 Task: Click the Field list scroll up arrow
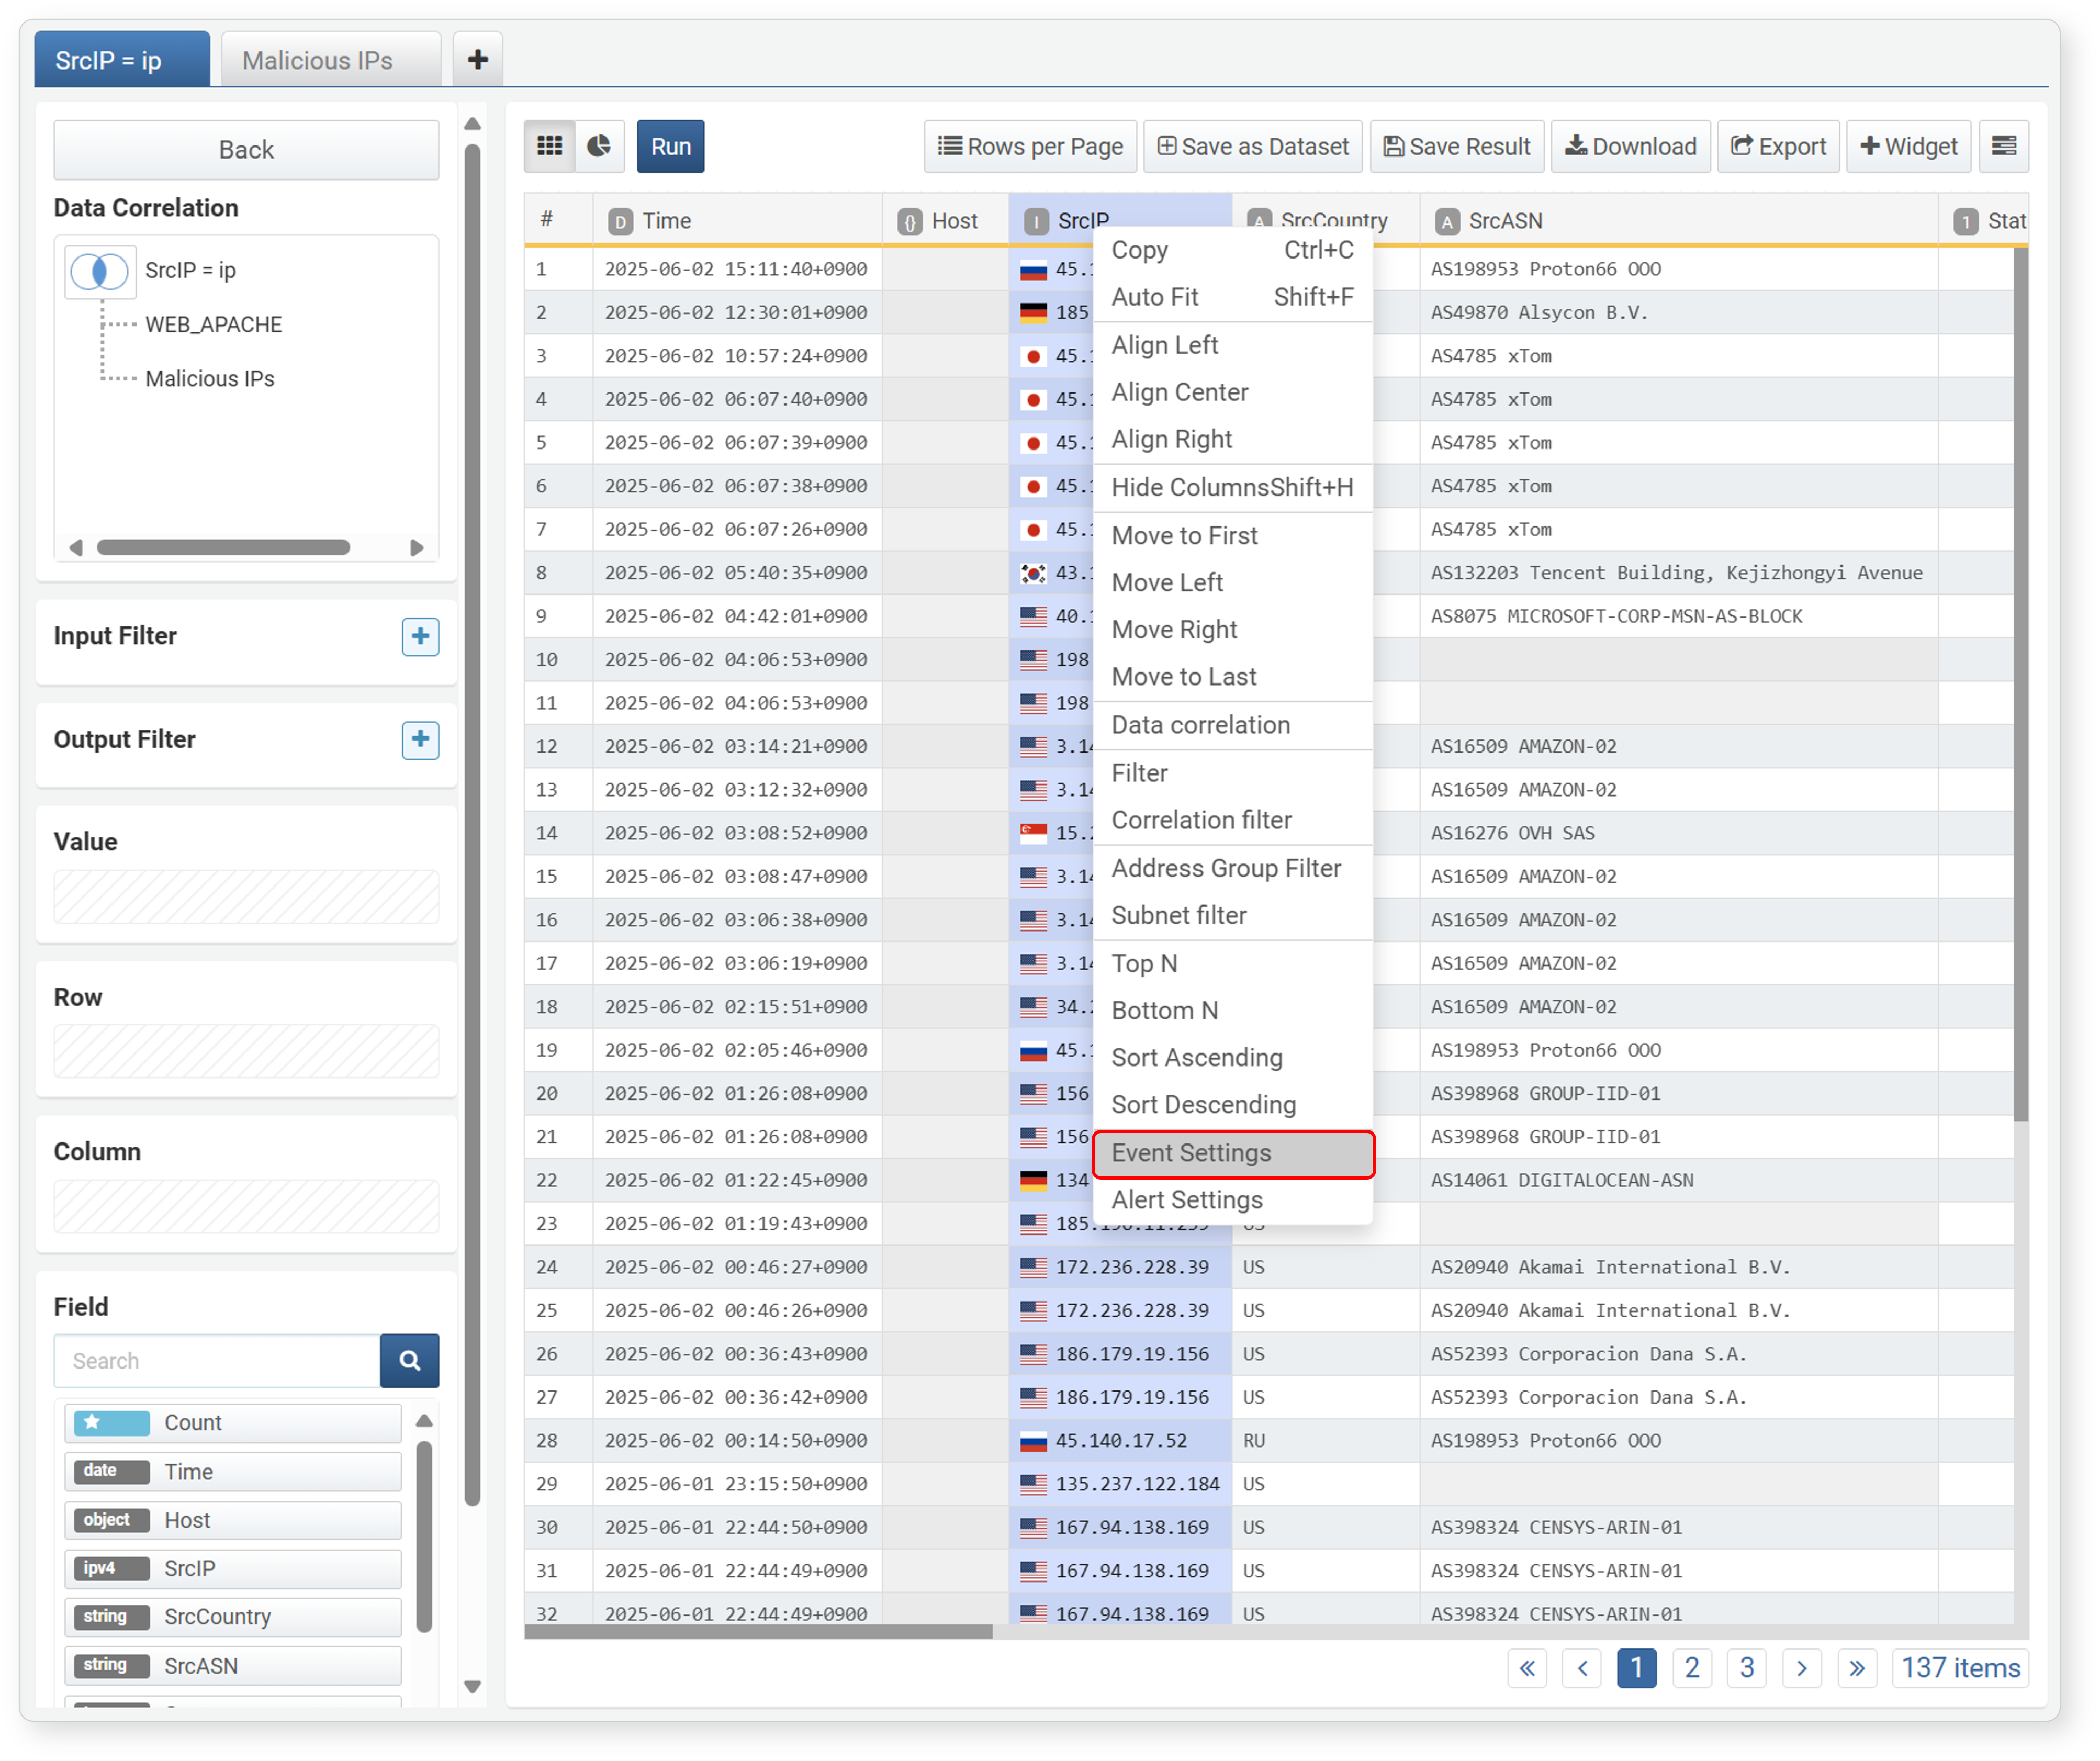point(424,1420)
